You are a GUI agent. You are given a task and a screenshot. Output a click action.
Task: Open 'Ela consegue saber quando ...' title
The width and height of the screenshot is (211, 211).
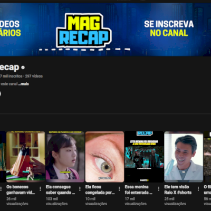[61, 190]
